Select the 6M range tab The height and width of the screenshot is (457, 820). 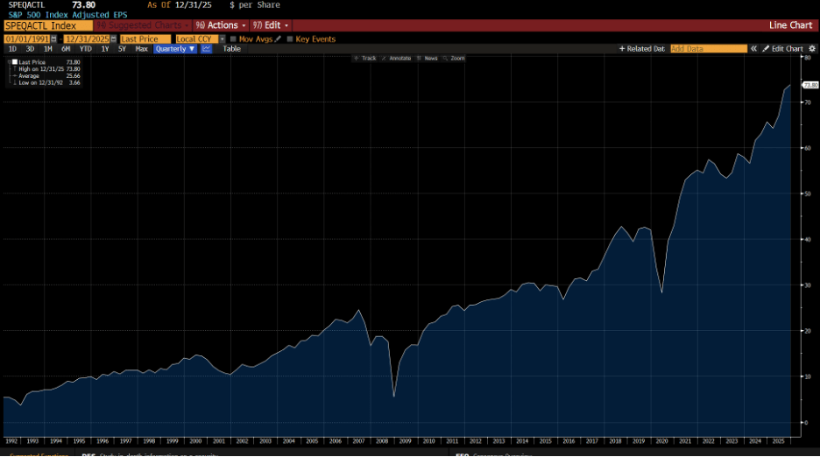tap(66, 49)
